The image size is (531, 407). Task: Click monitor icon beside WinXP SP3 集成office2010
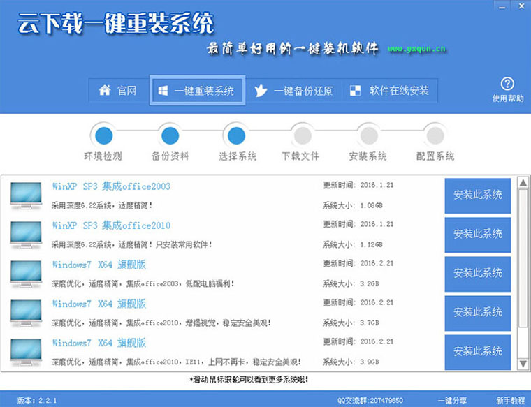pyautogui.click(x=27, y=234)
